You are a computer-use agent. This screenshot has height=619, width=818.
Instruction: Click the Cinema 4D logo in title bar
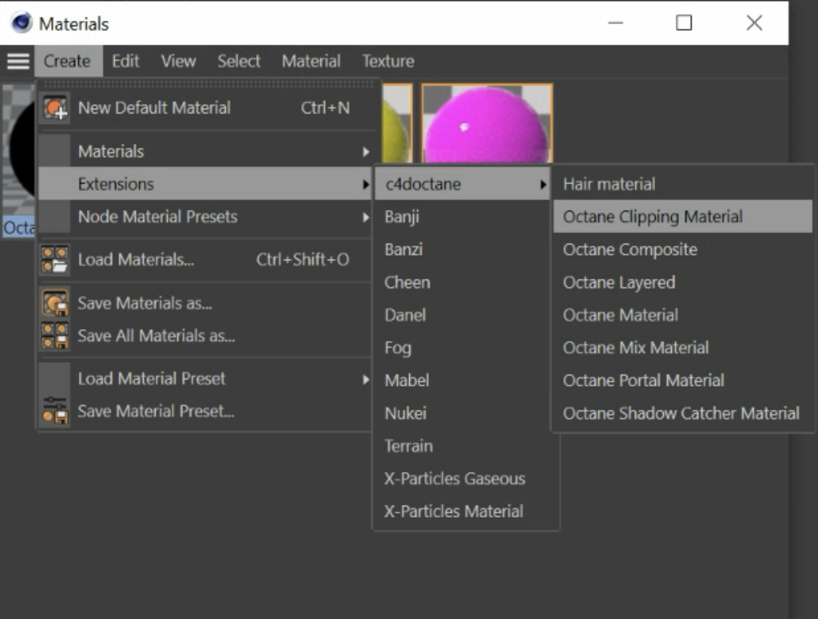pos(22,23)
